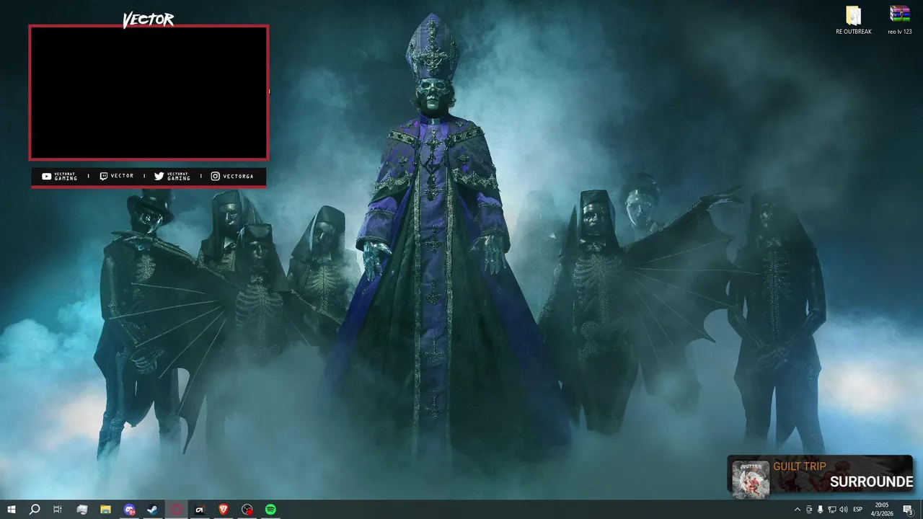Click the YouTube icon in overlay bar

(46, 176)
